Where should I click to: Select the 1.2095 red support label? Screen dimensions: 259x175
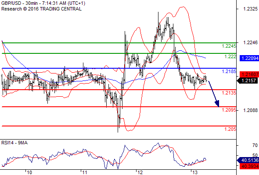point(229,110)
